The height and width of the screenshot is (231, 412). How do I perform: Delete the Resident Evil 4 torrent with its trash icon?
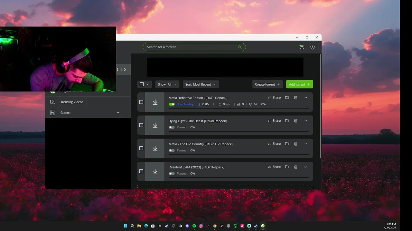tap(295, 167)
